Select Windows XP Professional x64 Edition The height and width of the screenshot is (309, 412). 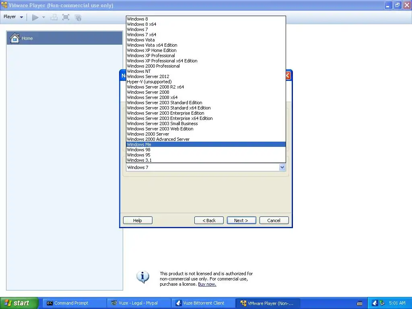click(206, 61)
